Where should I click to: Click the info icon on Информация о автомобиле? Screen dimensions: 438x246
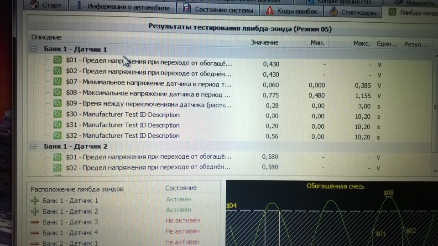(x=79, y=5)
